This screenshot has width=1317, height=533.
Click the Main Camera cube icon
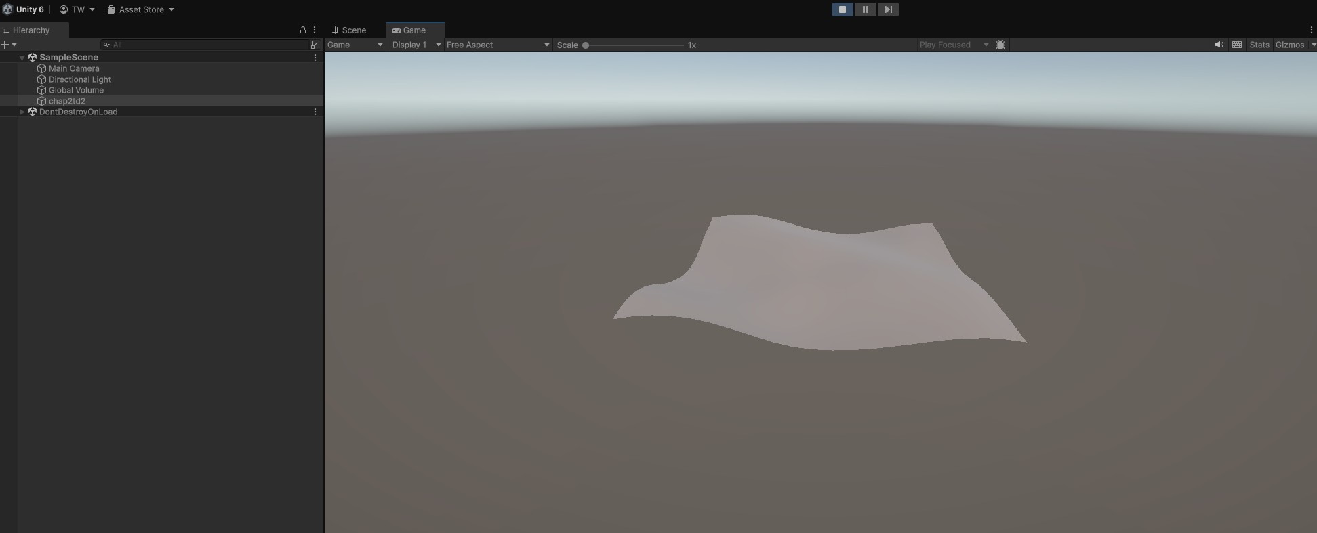click(x=41, y=68)
